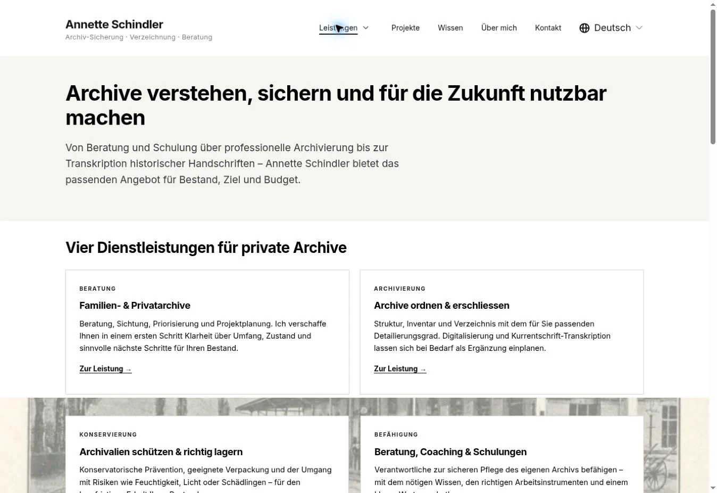
Task: Click the Annette Schindler site title
Action: point(114,24)
